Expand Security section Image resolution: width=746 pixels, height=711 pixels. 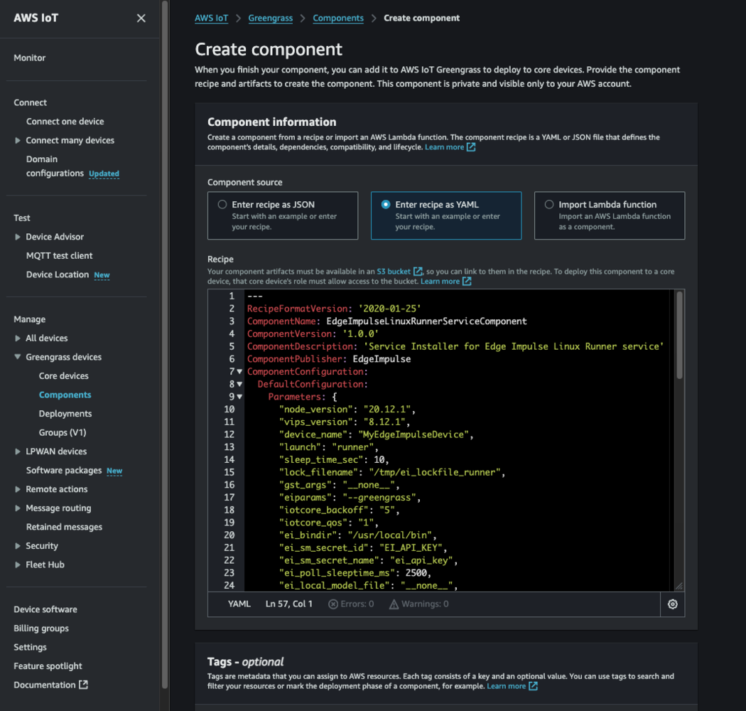click(18, 546)
